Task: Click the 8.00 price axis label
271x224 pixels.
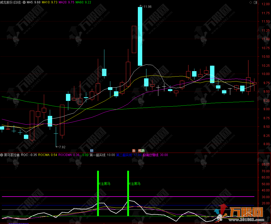Action: (x=266, y=144)
